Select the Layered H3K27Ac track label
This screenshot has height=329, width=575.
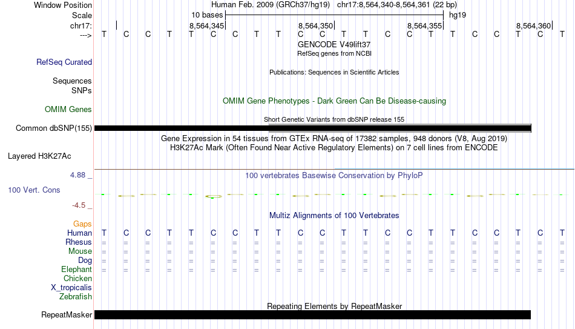39,156
